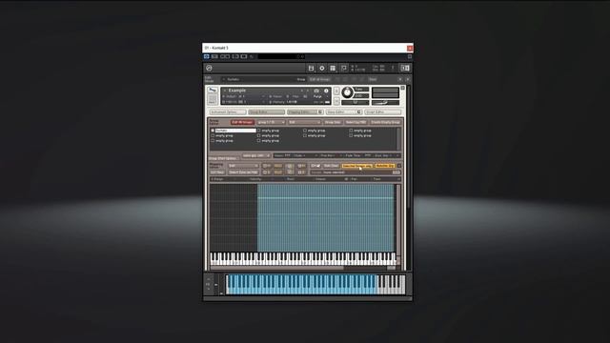Open the workspace panel layout icon
The image size is (610, 343).
(333, 68)
